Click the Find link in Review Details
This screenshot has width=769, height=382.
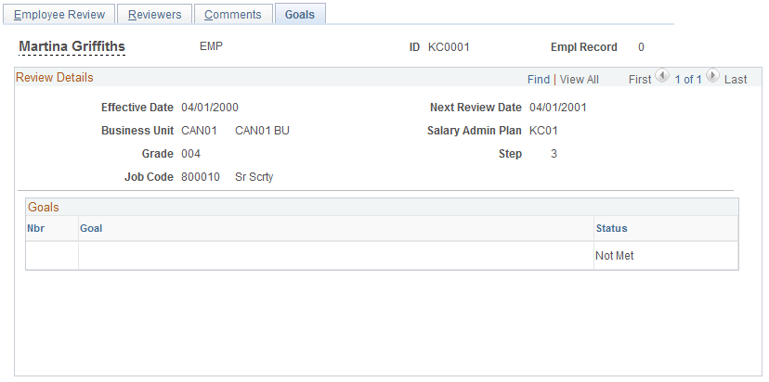(x=539, y=80)
